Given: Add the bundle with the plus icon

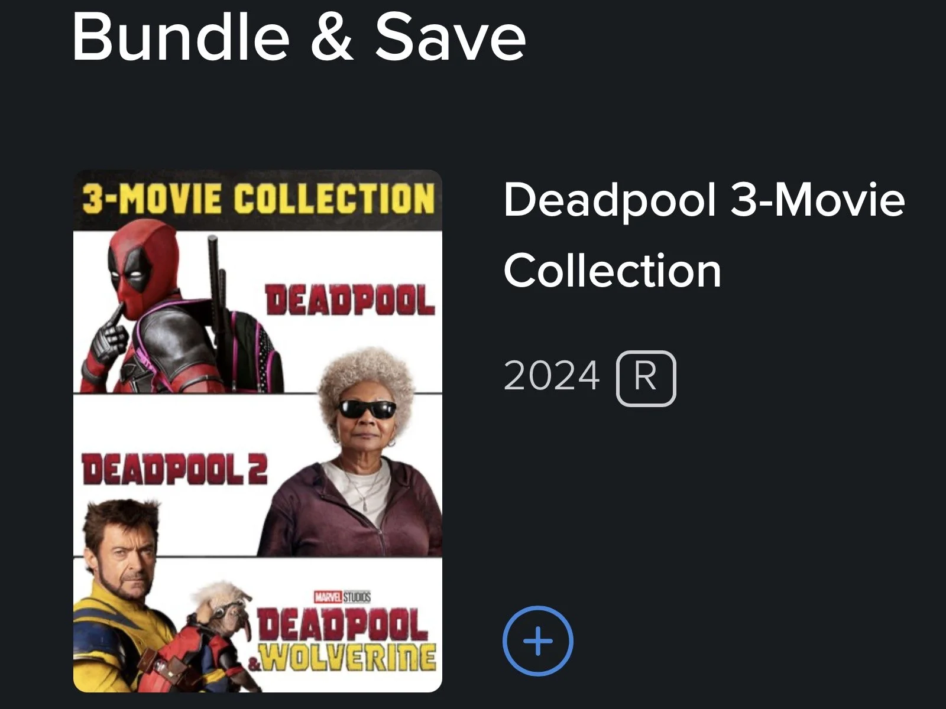Looking at the screenshot, I should point(537,641).
